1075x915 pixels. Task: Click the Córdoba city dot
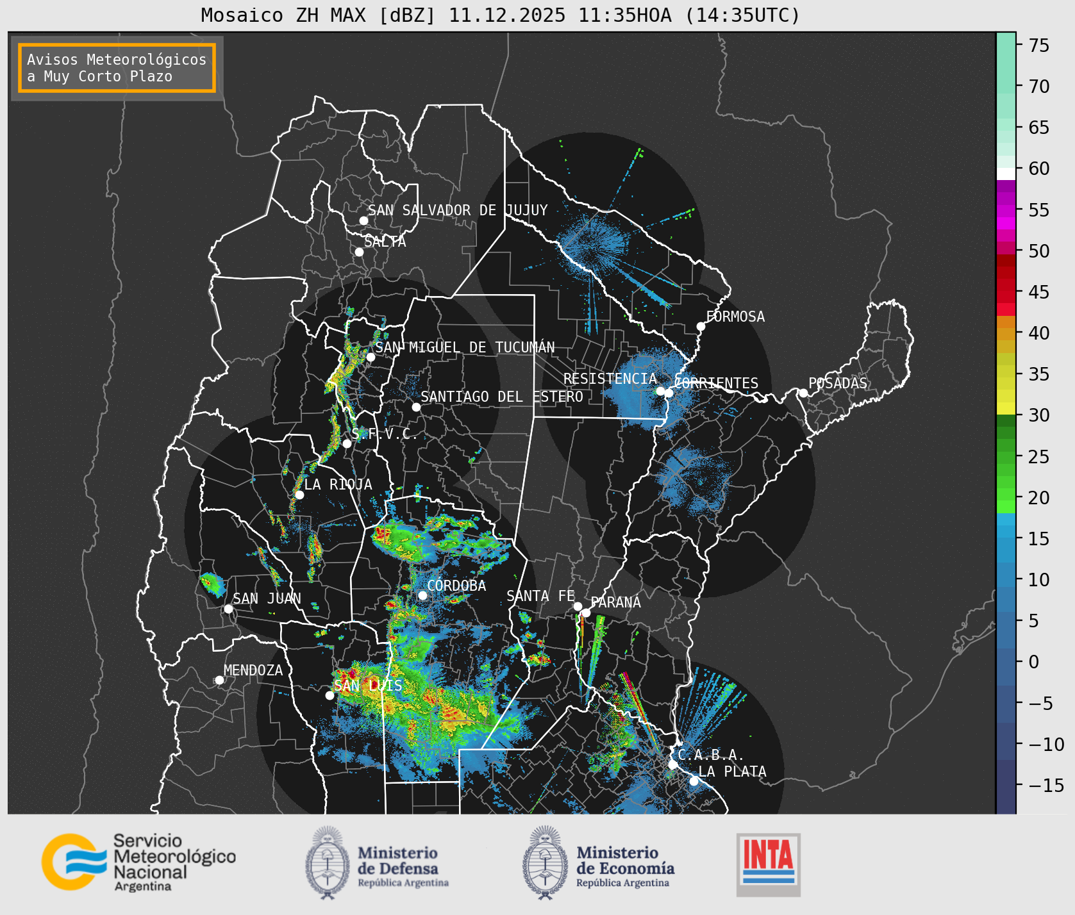coord(422,595)
